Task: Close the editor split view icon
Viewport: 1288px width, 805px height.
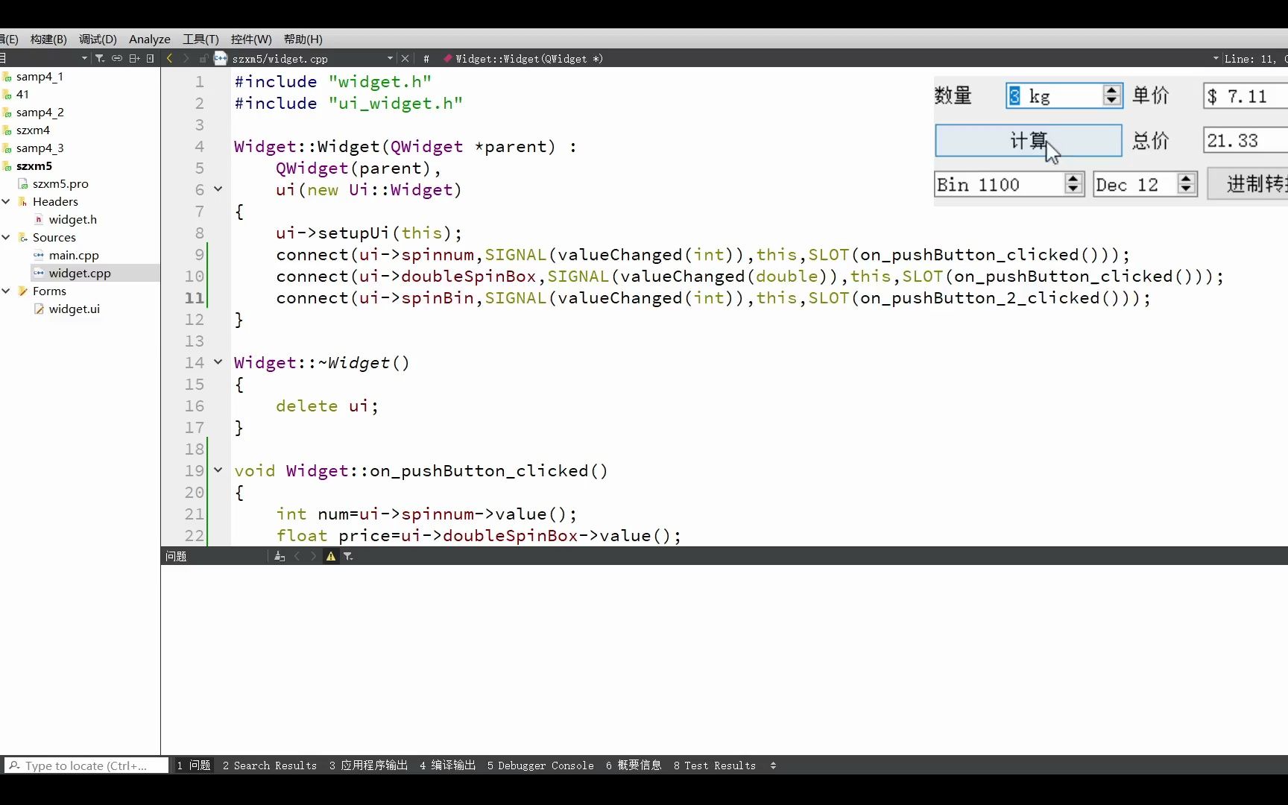Action: 150,58
